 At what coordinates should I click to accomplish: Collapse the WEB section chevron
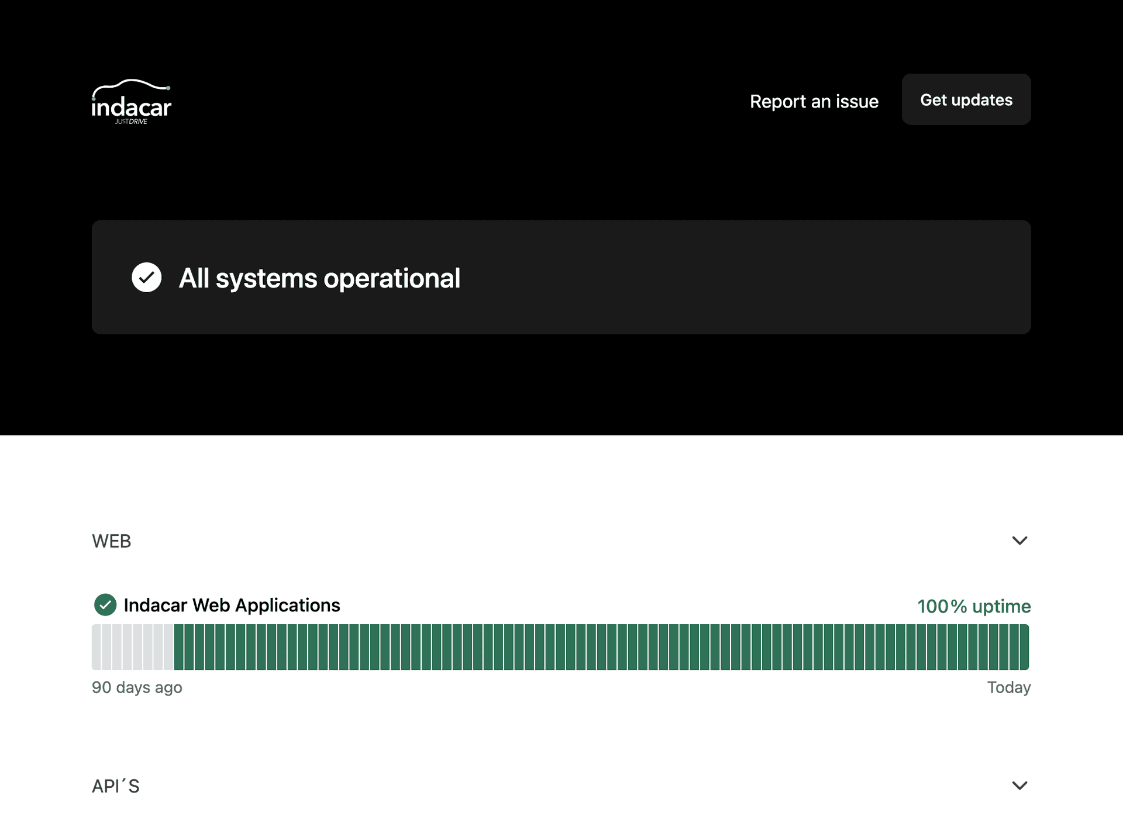coord(1019,541)
